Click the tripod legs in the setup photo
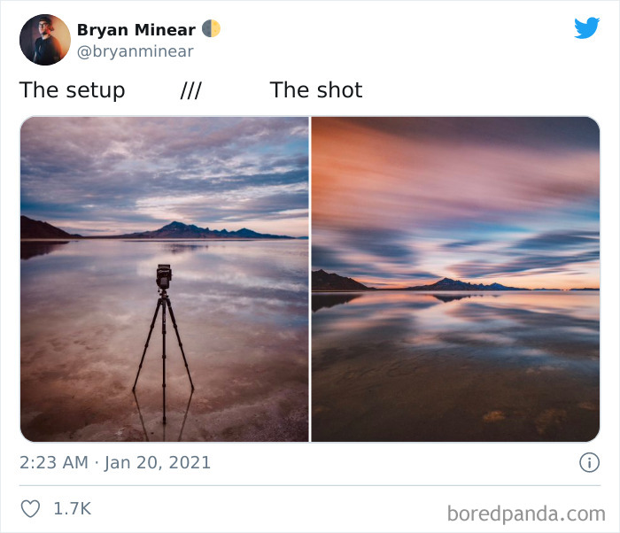 (163, 356)
